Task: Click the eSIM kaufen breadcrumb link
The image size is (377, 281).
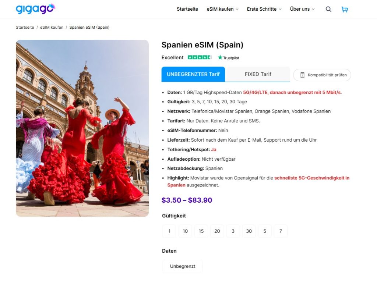Action: point(52,27)
